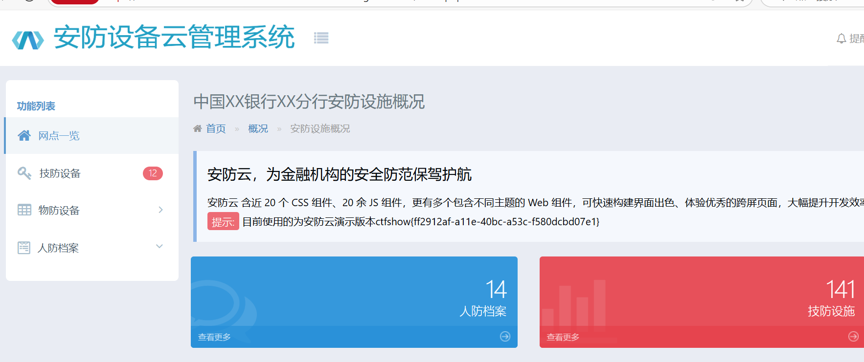The height and width of the screenshot is (362, 864).
Task: Click the red 提示 label
Action: click(x=223, y=221)
